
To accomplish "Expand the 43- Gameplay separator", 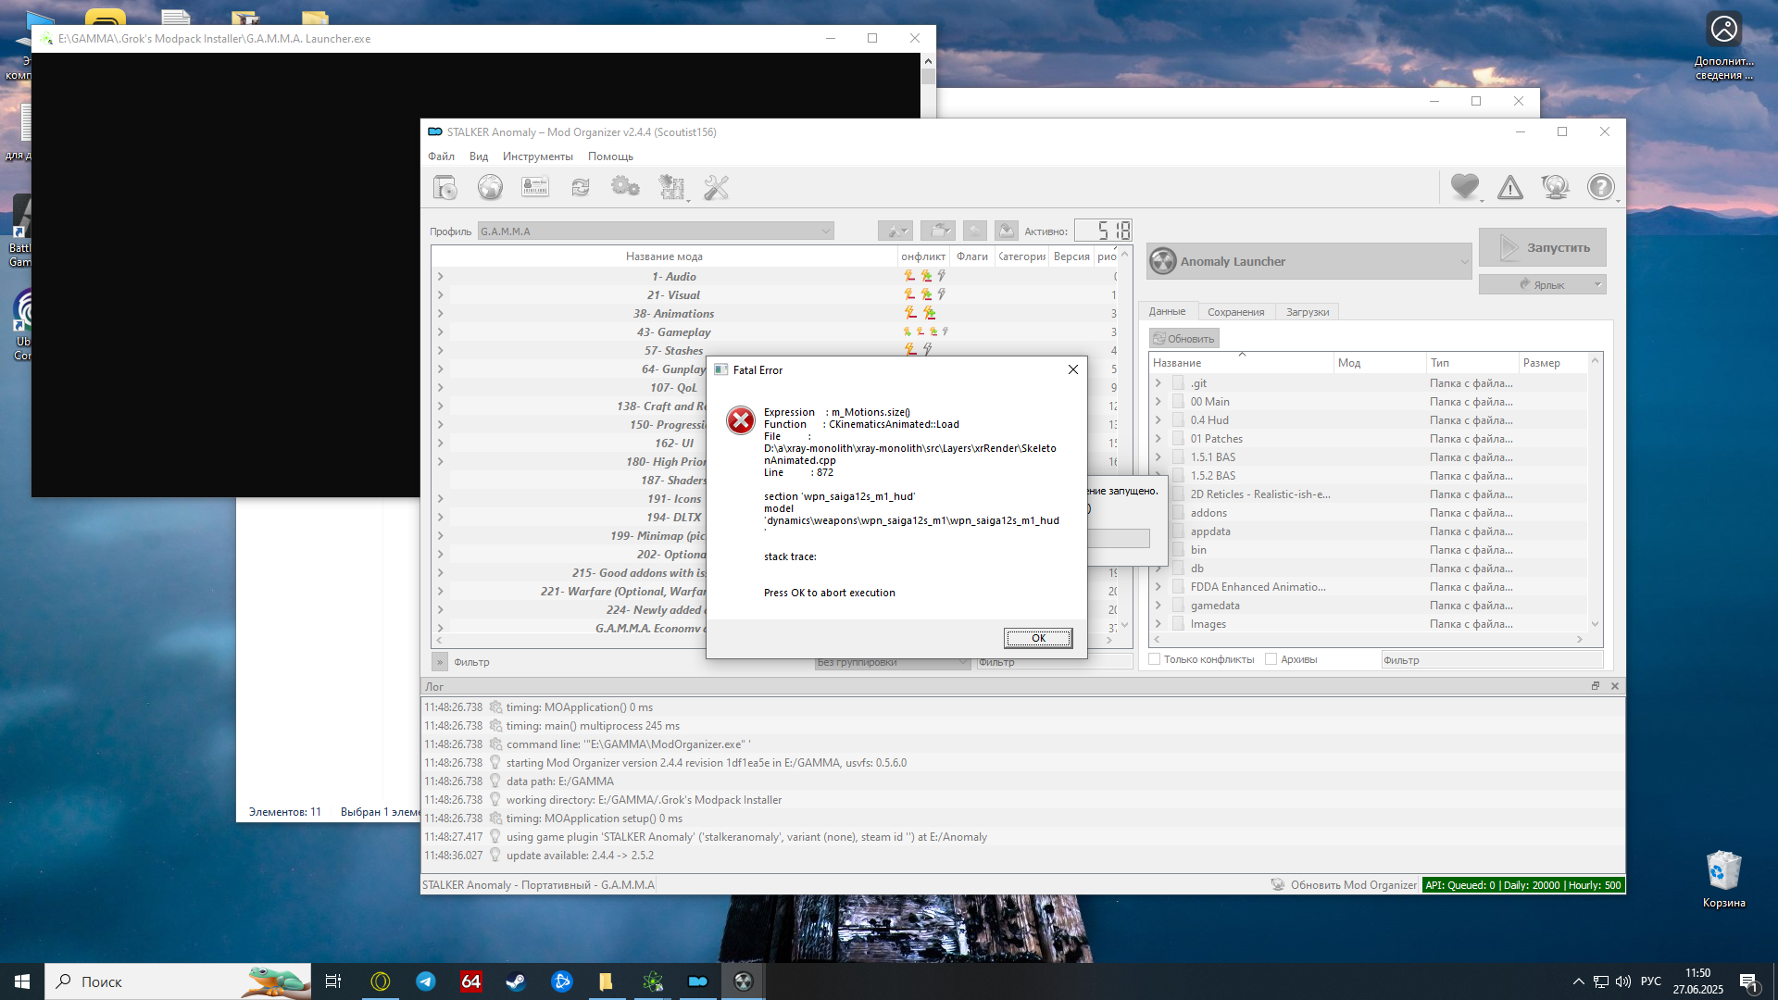I will 440,331.
